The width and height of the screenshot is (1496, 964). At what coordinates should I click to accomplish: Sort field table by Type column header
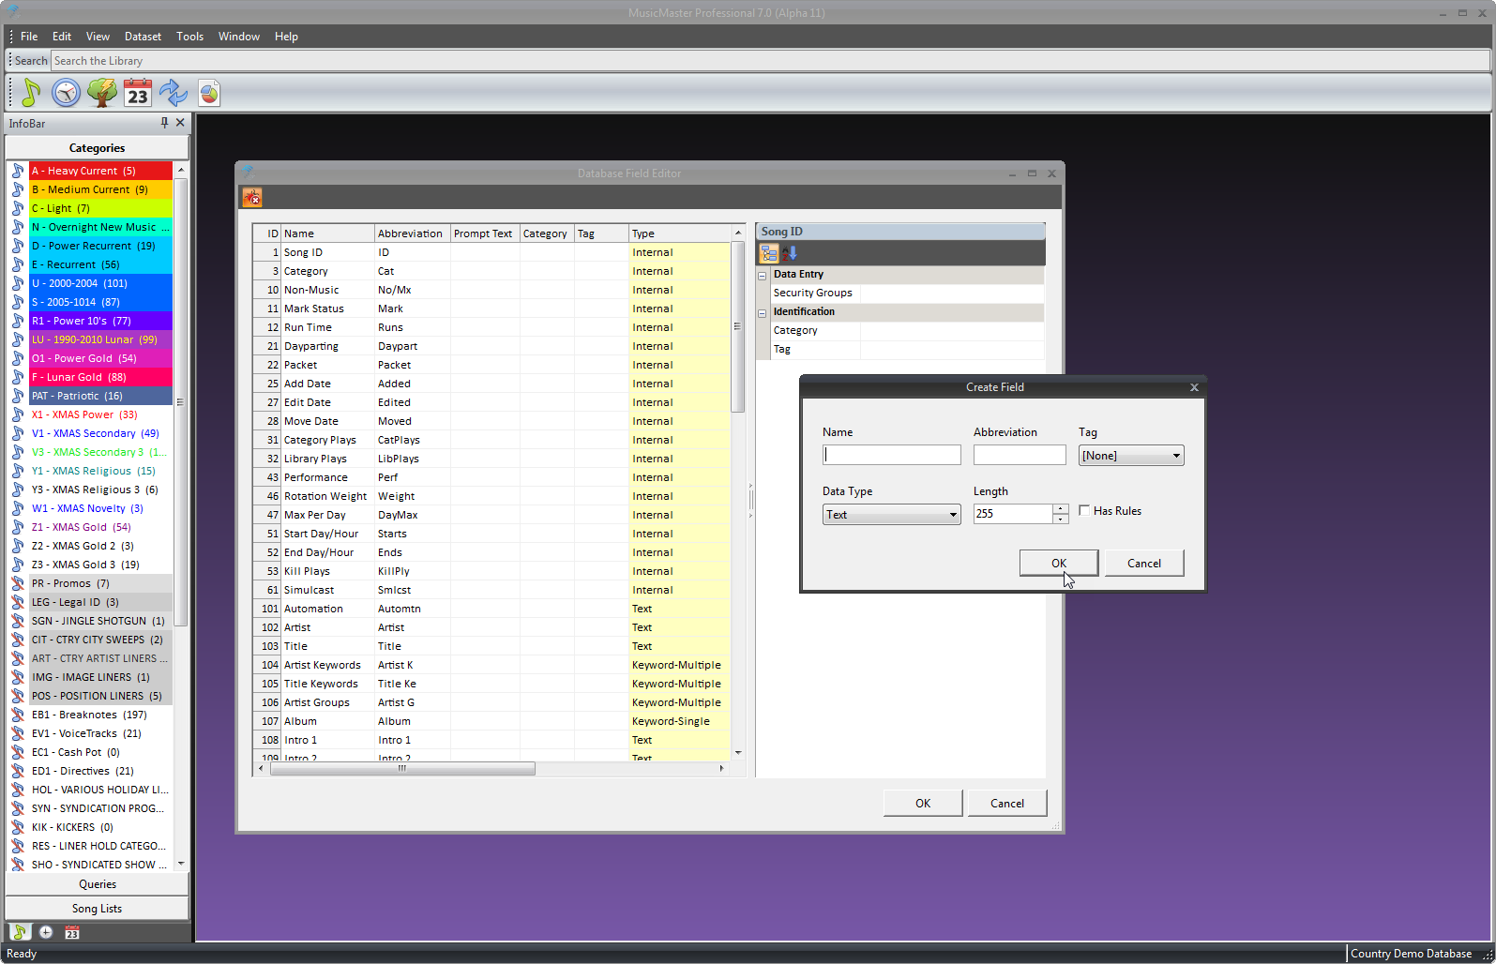click(x=679, y=233)
